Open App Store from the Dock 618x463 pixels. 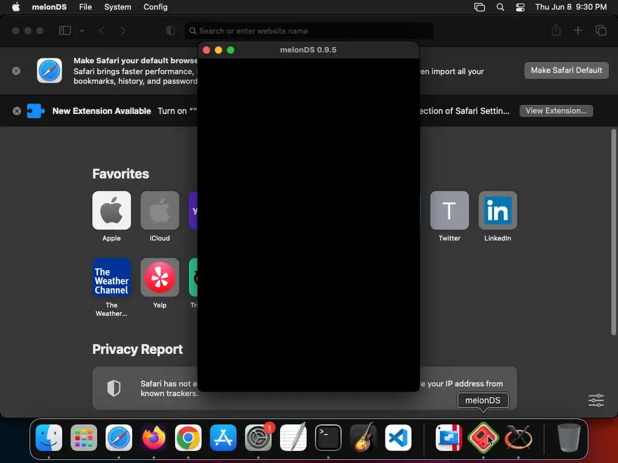tap(223, 438)
